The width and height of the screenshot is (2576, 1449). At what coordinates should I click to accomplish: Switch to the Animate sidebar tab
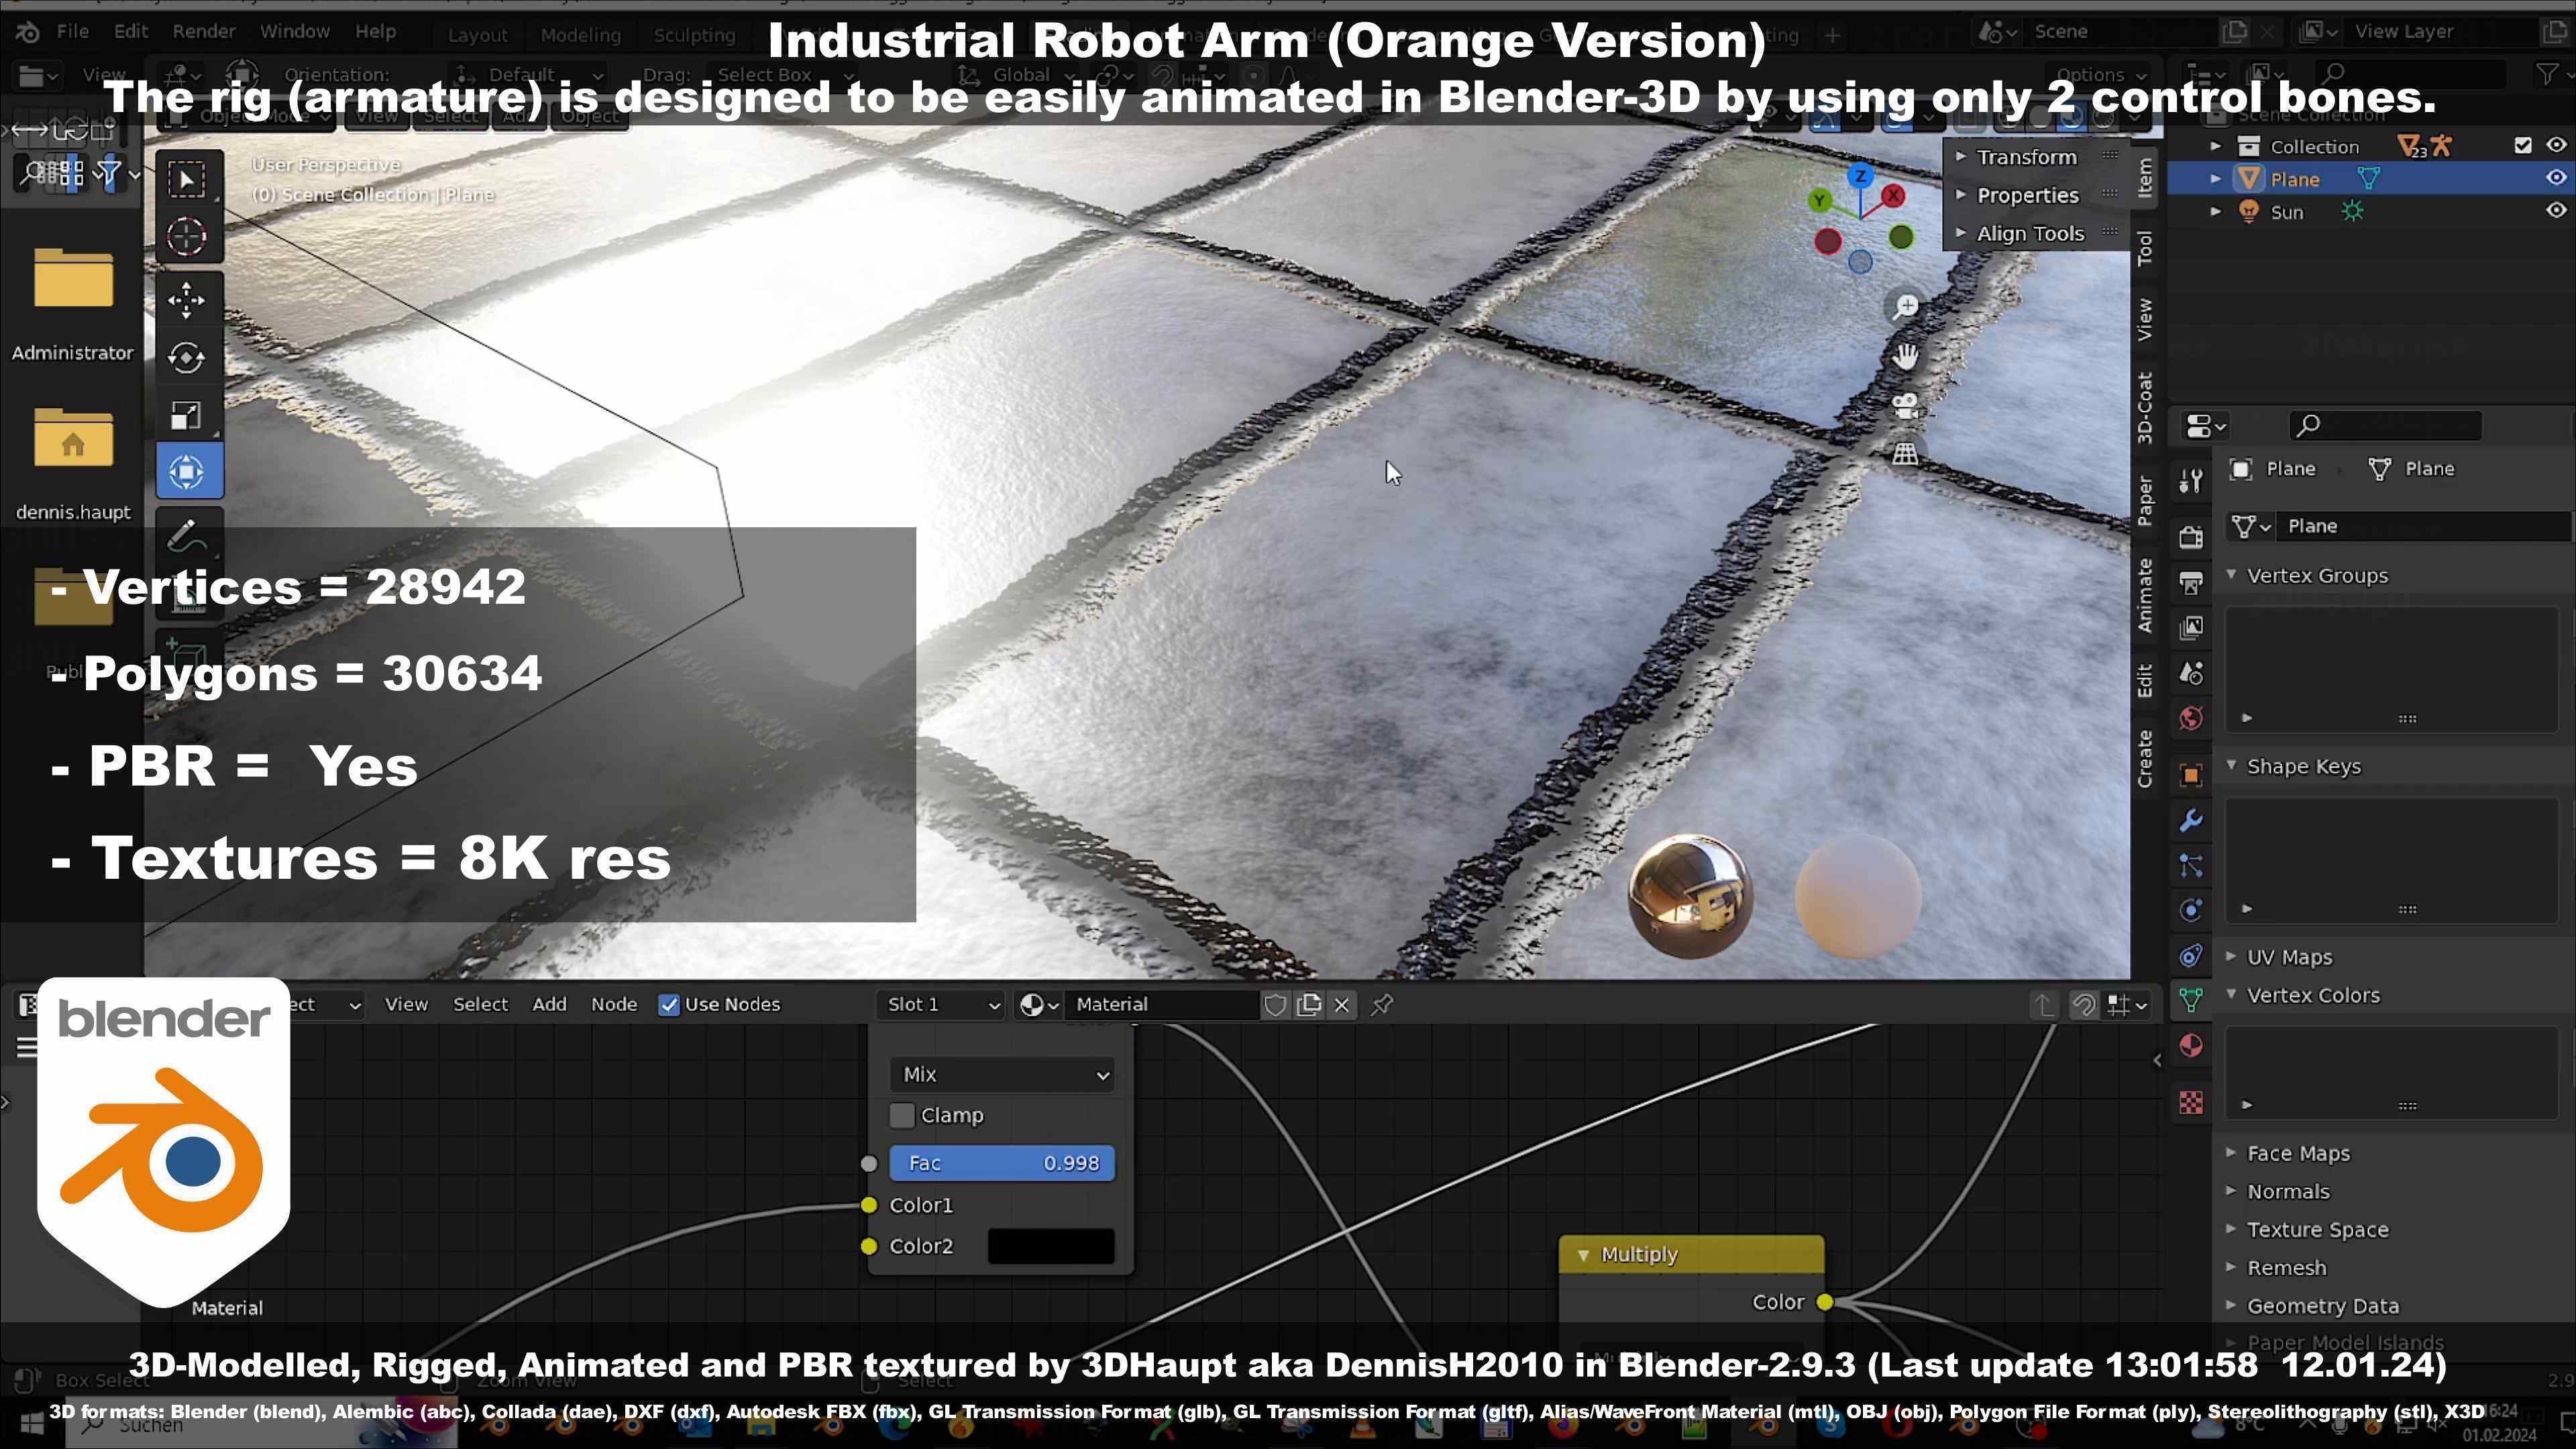coord(2145,595)
